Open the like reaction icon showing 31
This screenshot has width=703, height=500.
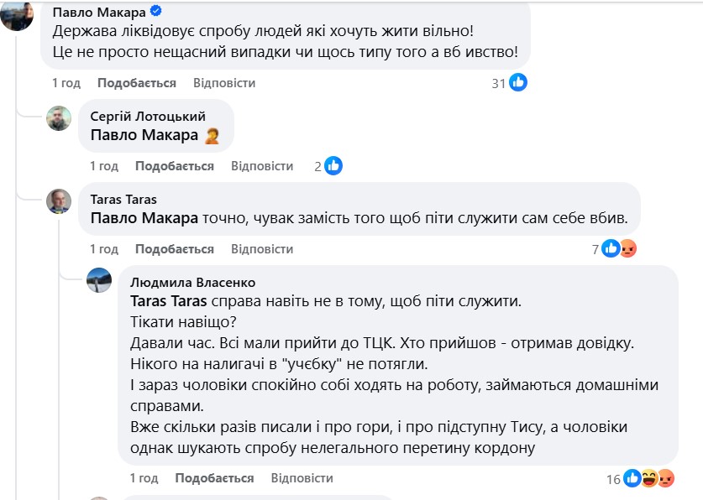tap(518, 82)
